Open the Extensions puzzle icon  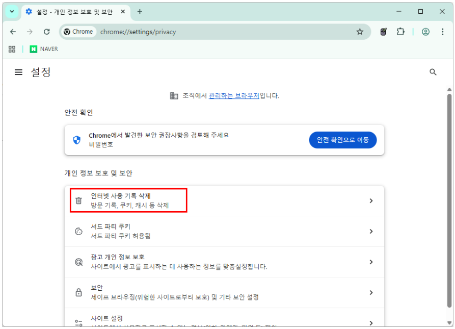[400, 32]
